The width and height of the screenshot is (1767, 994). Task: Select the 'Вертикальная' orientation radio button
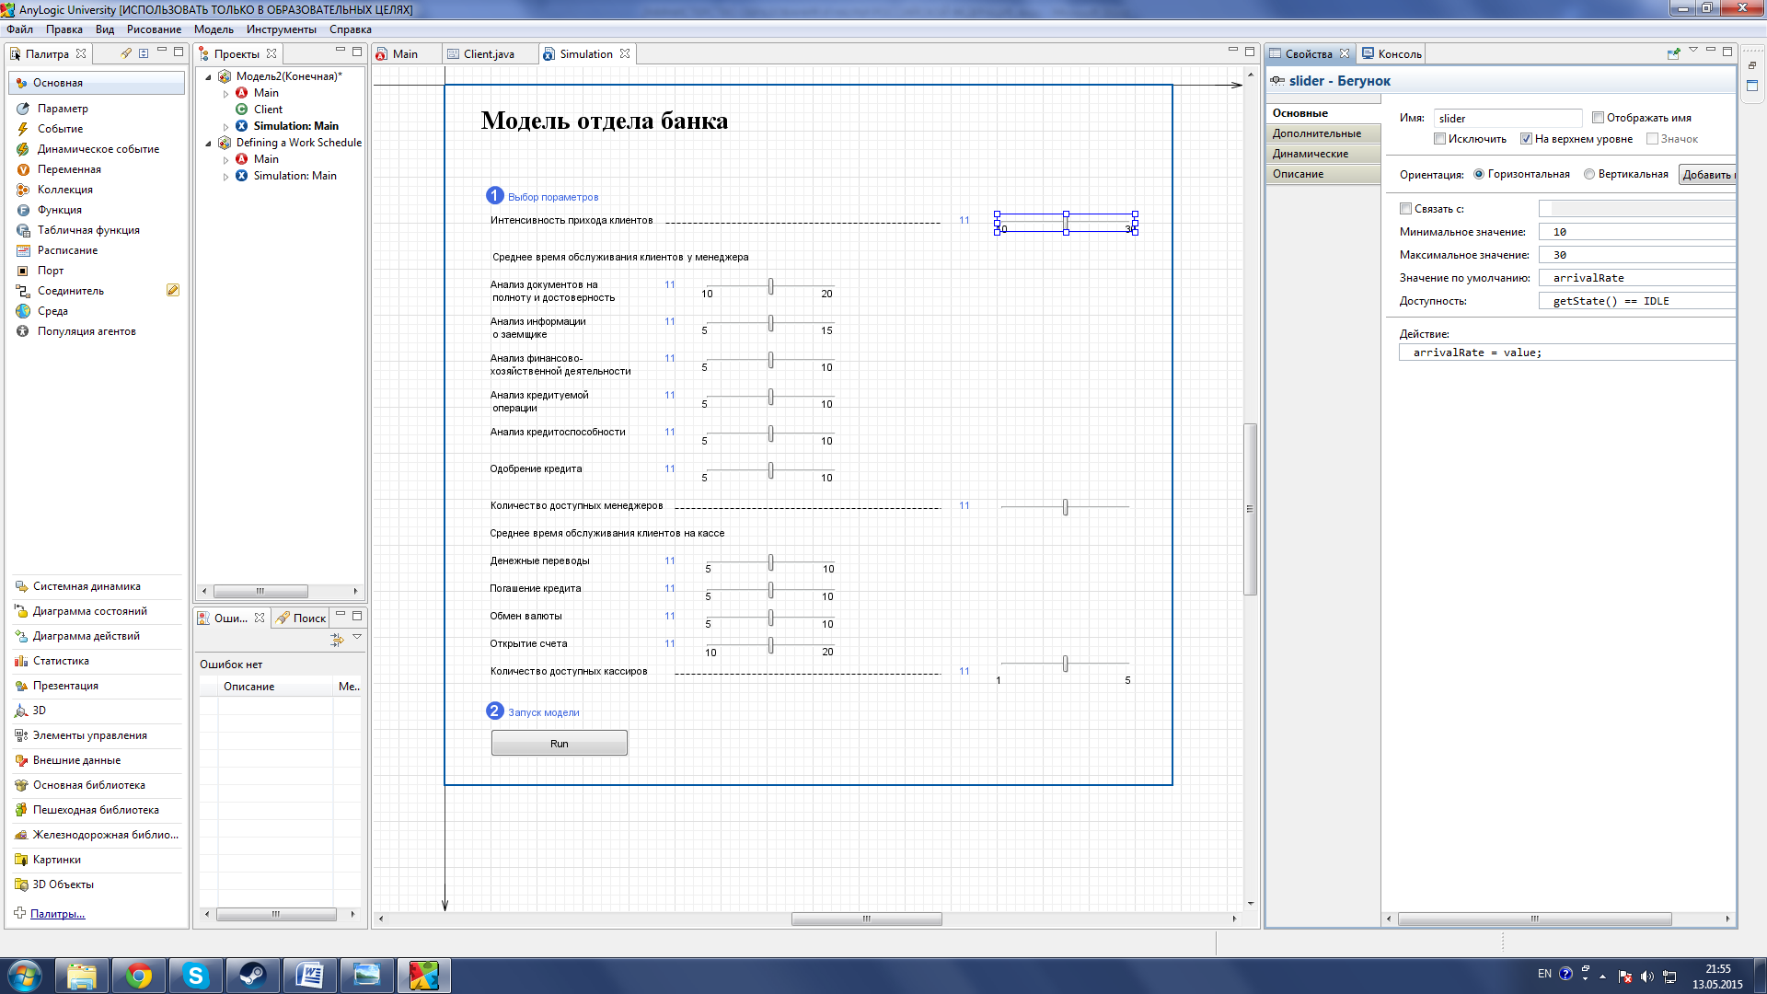coord(1589,174)
